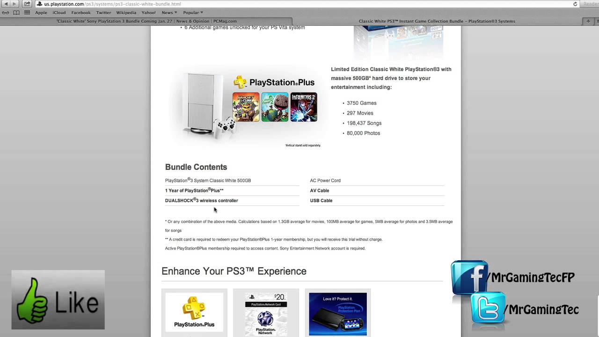Focus the us.playstation.com address field

[x=307, y=4]
